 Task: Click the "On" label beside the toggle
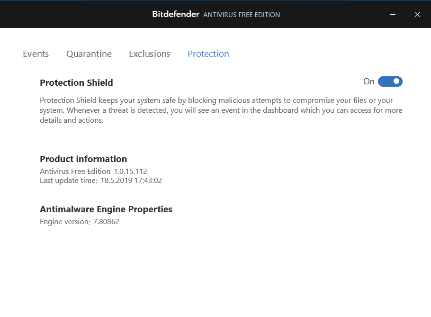point(369,82)
